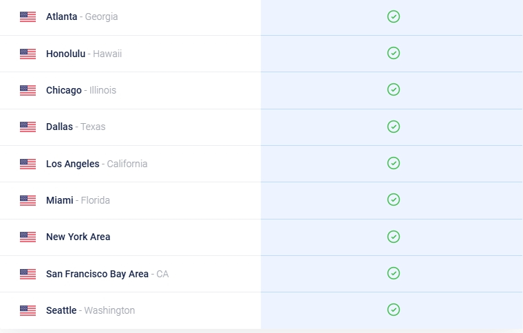The height and width of the screenshot is (333, 523).
Task: Click the green checkmark in the Seattle row
Action: (x=394, y=310)
